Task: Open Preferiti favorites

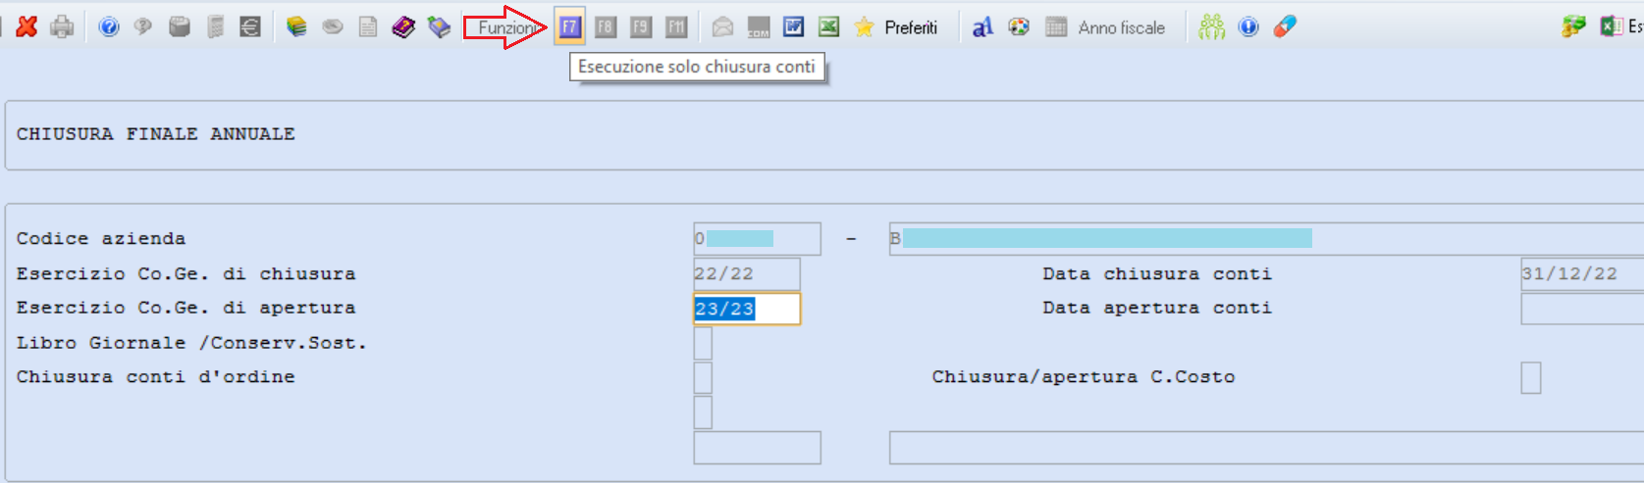Action: click(896, 27)
